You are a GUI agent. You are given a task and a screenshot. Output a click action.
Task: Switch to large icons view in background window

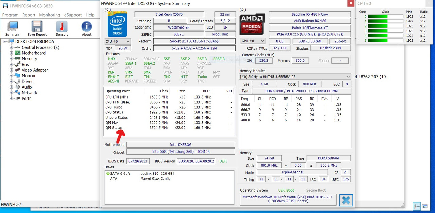coord(424,206)
